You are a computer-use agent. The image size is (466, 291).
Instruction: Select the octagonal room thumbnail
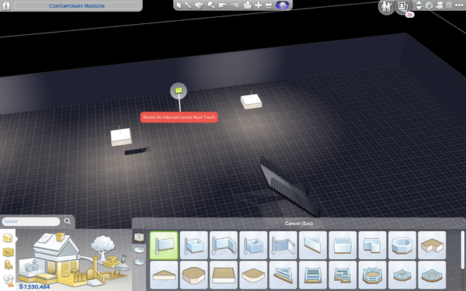402,245
